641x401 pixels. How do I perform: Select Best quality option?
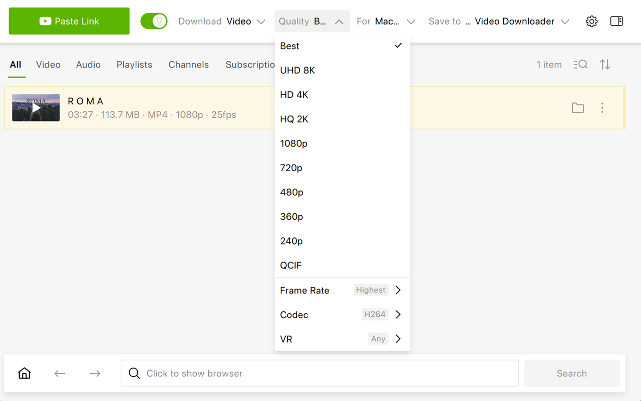(343, 46)
